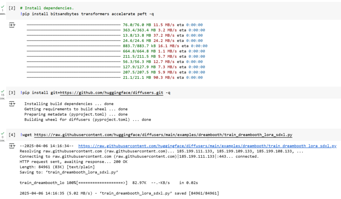The height and width of the screenshot is (199, 341).
Task: Click the 'Building wheel for diffusers' output line
Action: (x=88, y=120)
